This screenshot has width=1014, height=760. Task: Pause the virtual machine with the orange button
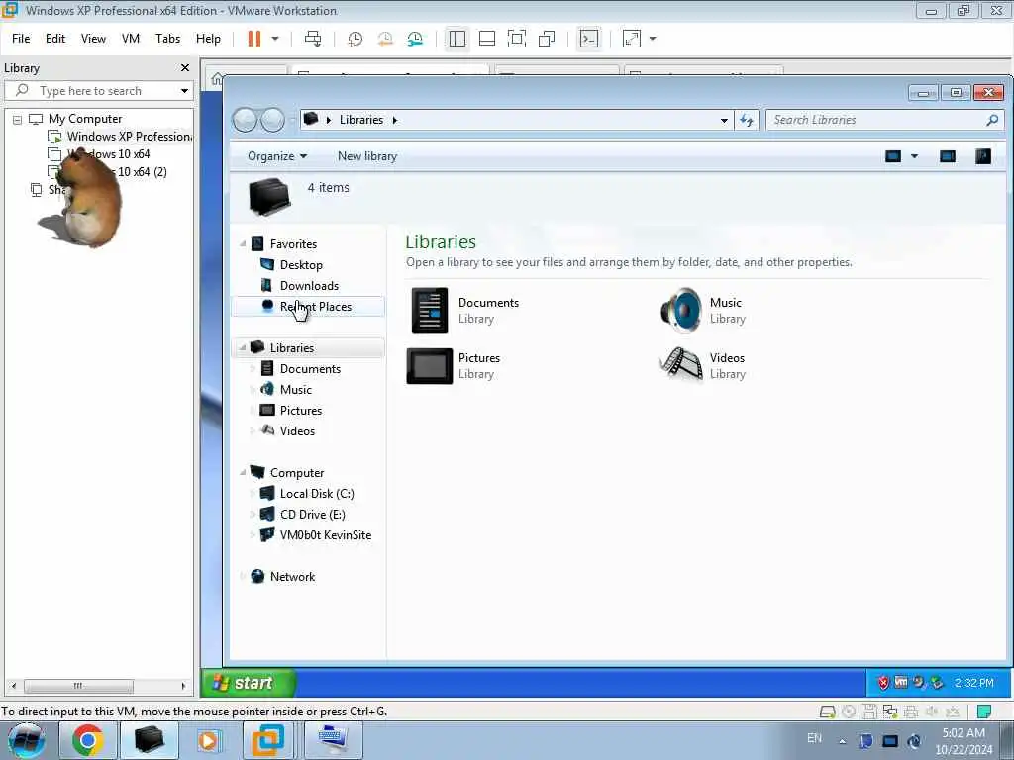pos(254,39)
